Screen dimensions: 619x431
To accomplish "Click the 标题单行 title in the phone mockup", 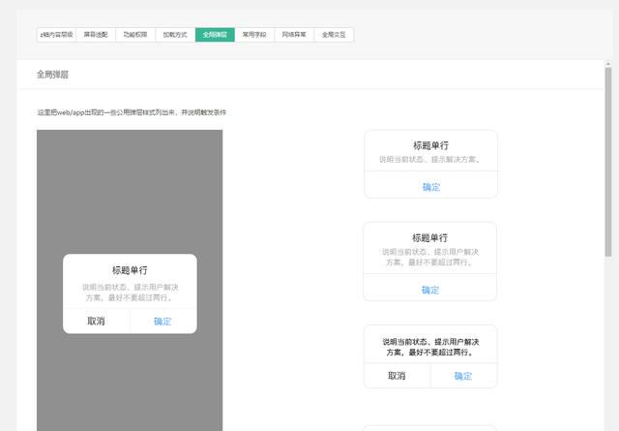I will [x=130, y=270].
